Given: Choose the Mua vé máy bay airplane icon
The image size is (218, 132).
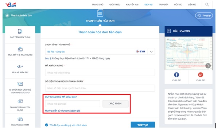Looking at the screenshot, I should coord(20,66).
